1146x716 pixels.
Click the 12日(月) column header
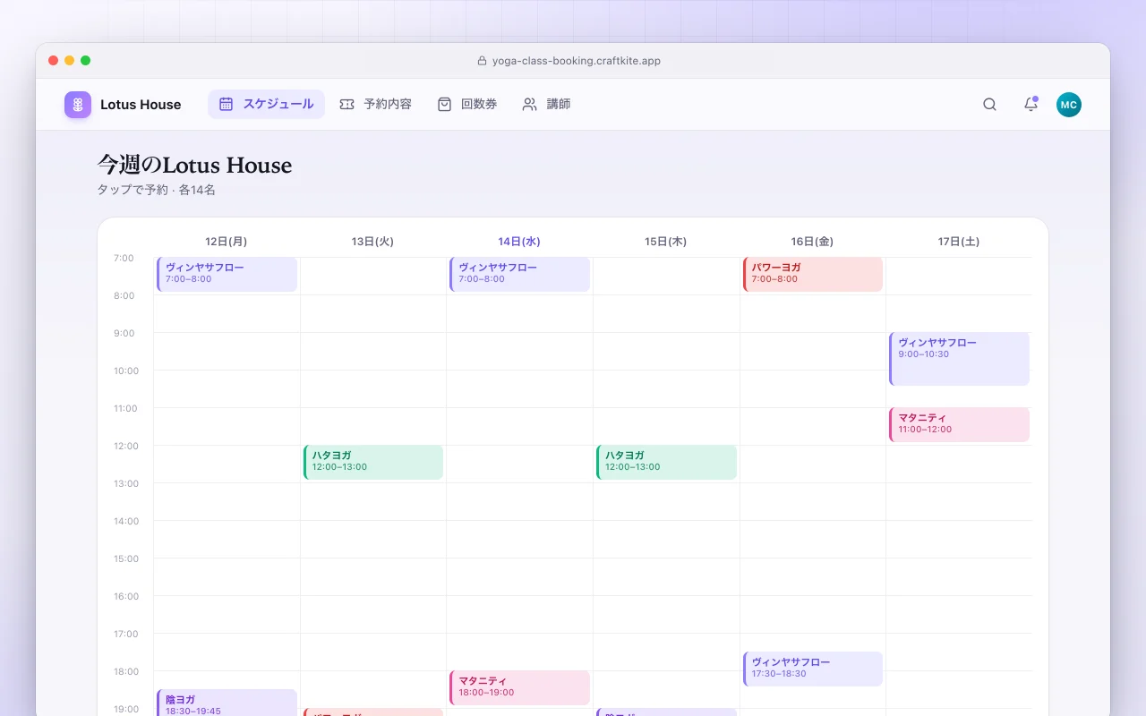pyautogui.click(x=227, y=242)
